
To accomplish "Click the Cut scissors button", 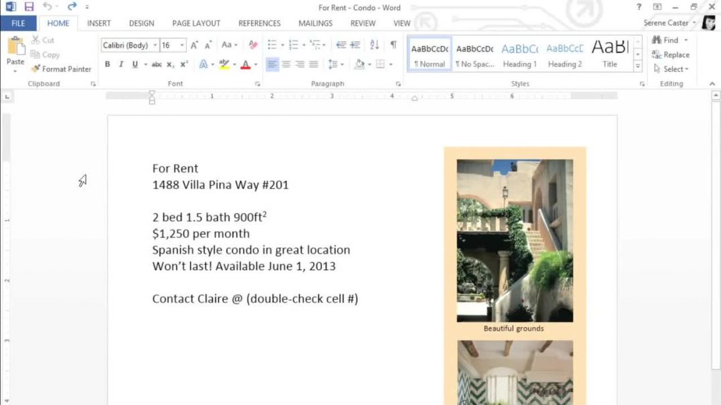I will tap(43, 40).
